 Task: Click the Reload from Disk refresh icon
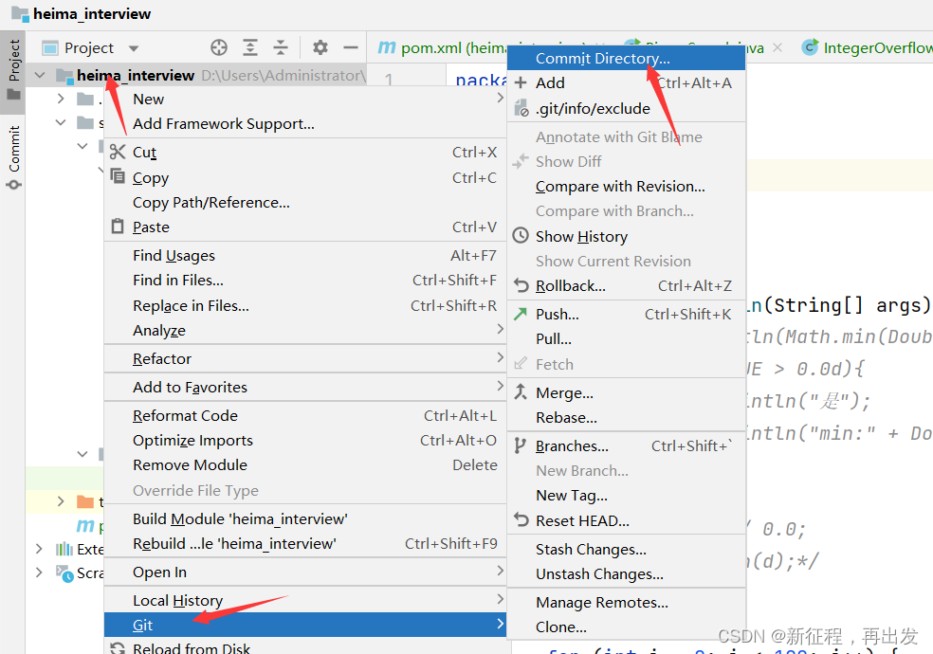118,648
